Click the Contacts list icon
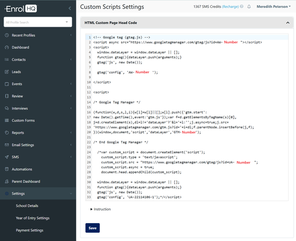This screenshot has height=241, width=296. point(7,60)
